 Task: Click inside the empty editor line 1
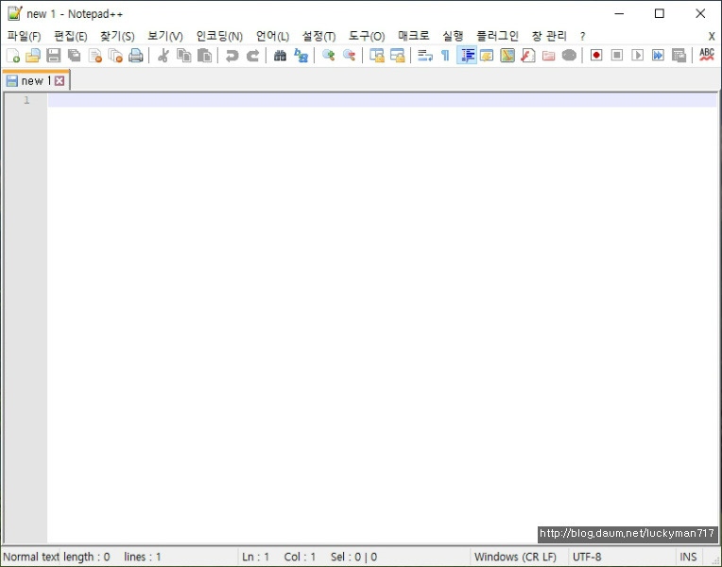click(x=382, y=100)
